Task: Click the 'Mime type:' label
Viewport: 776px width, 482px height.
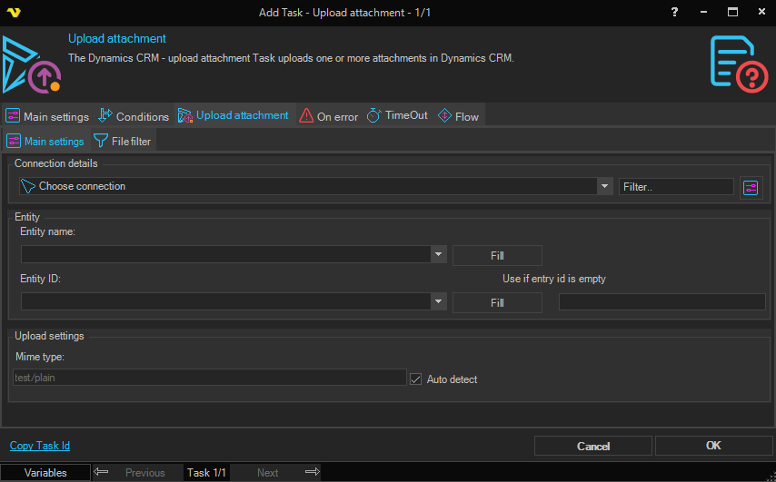Action: 40,357
